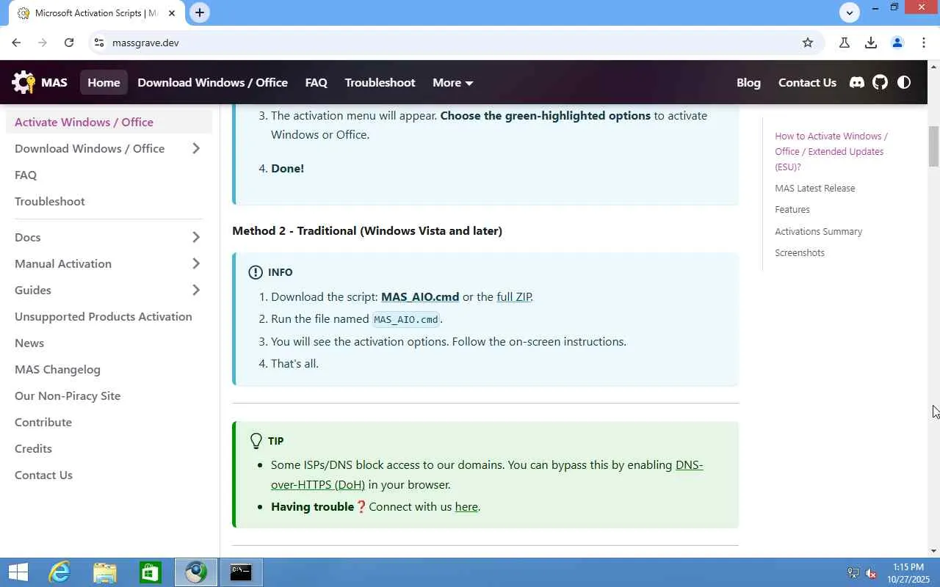The image size is (940, 587).
Task: Click the INFO exclamation icon
Action: (256, 272)
